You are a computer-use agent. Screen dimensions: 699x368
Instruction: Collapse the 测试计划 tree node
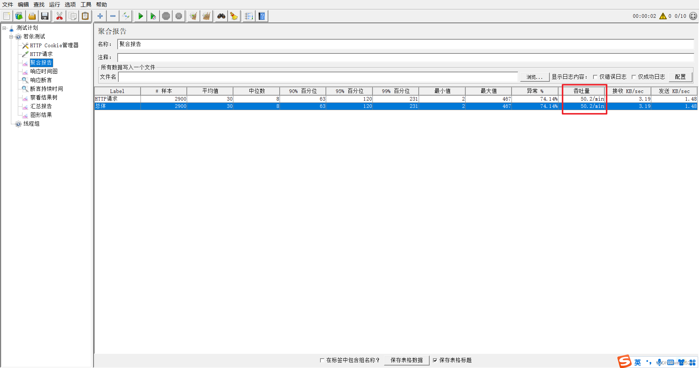[x=4, y=28]
